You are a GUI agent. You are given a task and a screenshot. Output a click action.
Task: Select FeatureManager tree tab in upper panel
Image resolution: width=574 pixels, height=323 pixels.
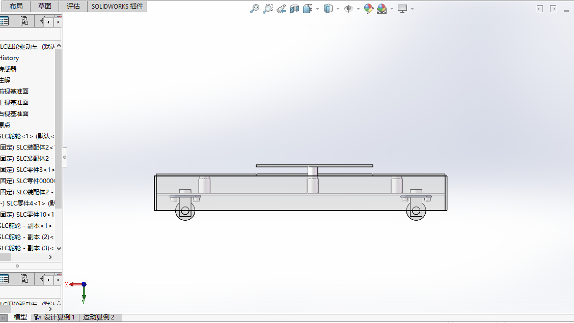5,21
